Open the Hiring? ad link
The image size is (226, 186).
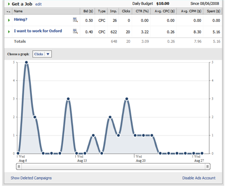20,19
